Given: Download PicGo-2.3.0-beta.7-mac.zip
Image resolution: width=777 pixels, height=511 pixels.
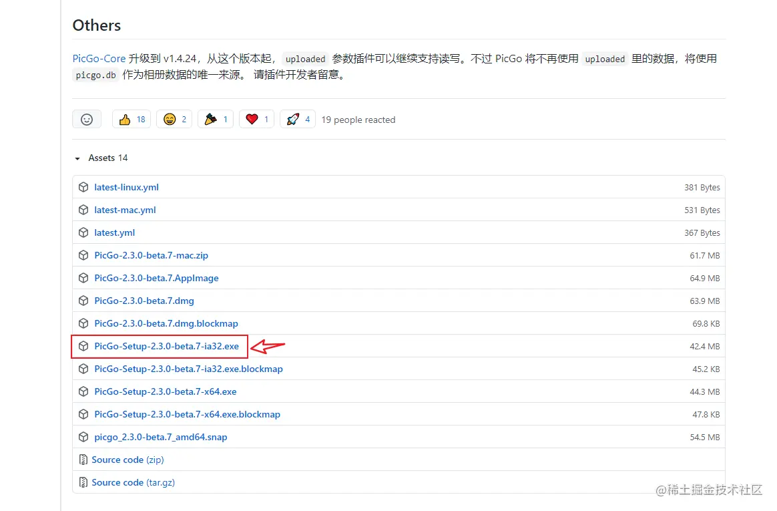Looking at the screenshot, I should point(151,256).
